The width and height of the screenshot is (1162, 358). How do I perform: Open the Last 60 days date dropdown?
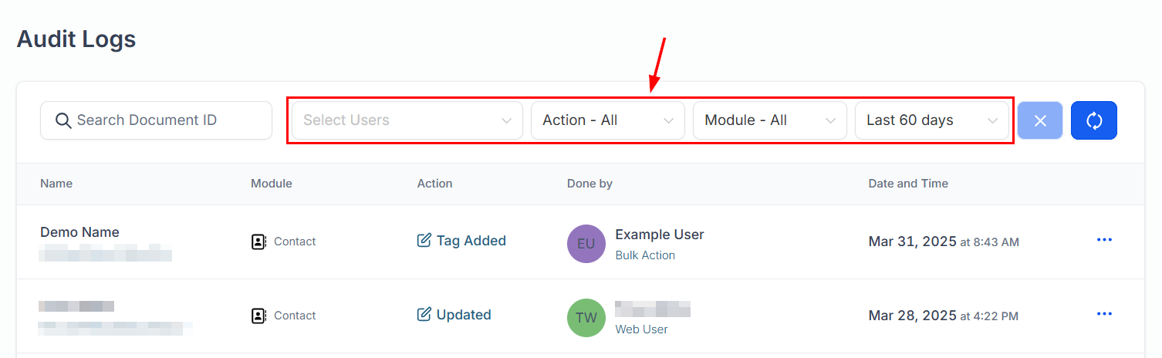[x=931, y=120]
